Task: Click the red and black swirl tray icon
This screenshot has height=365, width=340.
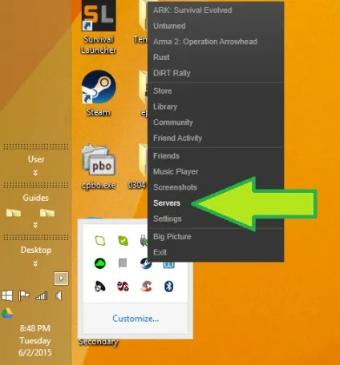Action: click(x=123, y=287)
